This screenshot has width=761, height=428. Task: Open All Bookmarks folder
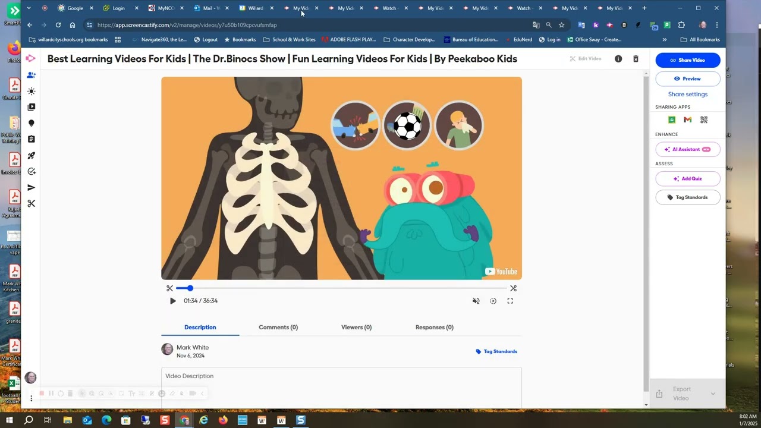click(x=700, y=40)
